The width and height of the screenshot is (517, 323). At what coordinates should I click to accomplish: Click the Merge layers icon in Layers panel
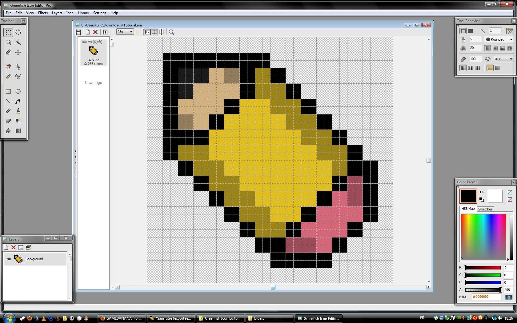click(28, 247)
